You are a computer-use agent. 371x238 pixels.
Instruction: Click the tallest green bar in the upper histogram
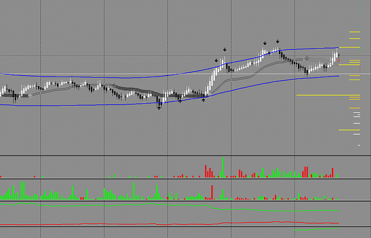click(x=223, y=167)
